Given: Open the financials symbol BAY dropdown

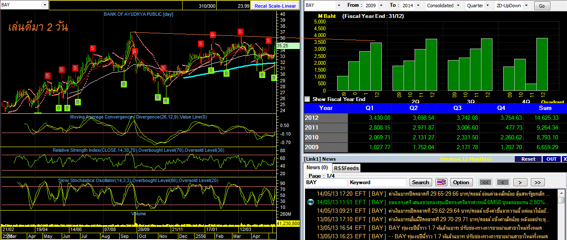Looking at the screenshot, I should pos(339,5).
